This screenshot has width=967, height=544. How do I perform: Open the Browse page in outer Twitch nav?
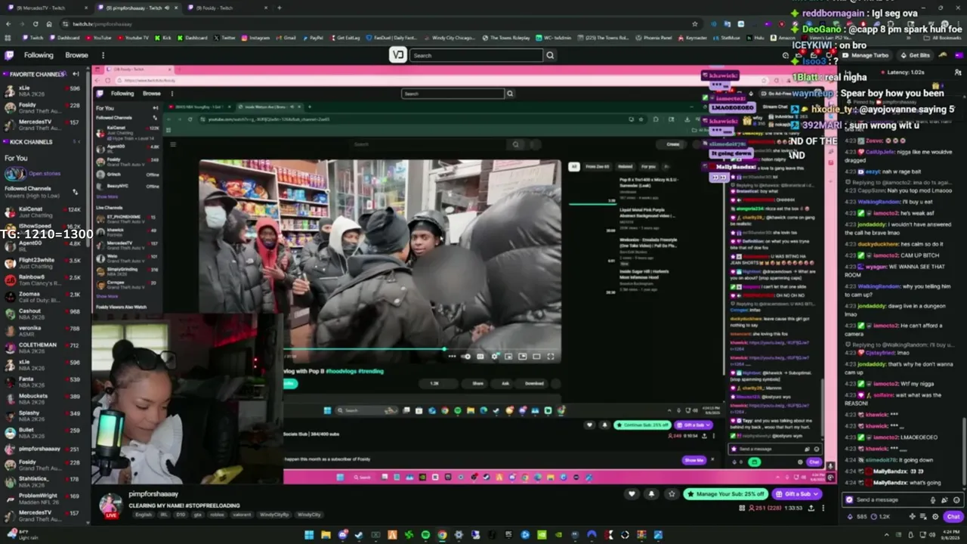[x=76, y=55]
